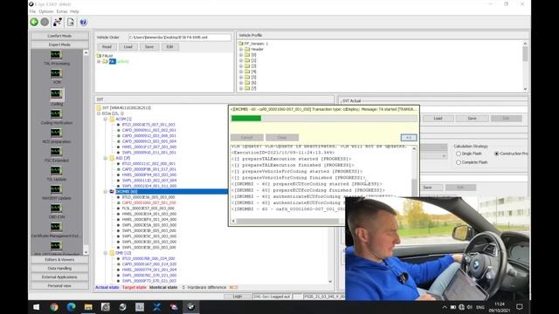Open the Options menu
This screenshot has height=314, width=559.
(x=46, y=11)
